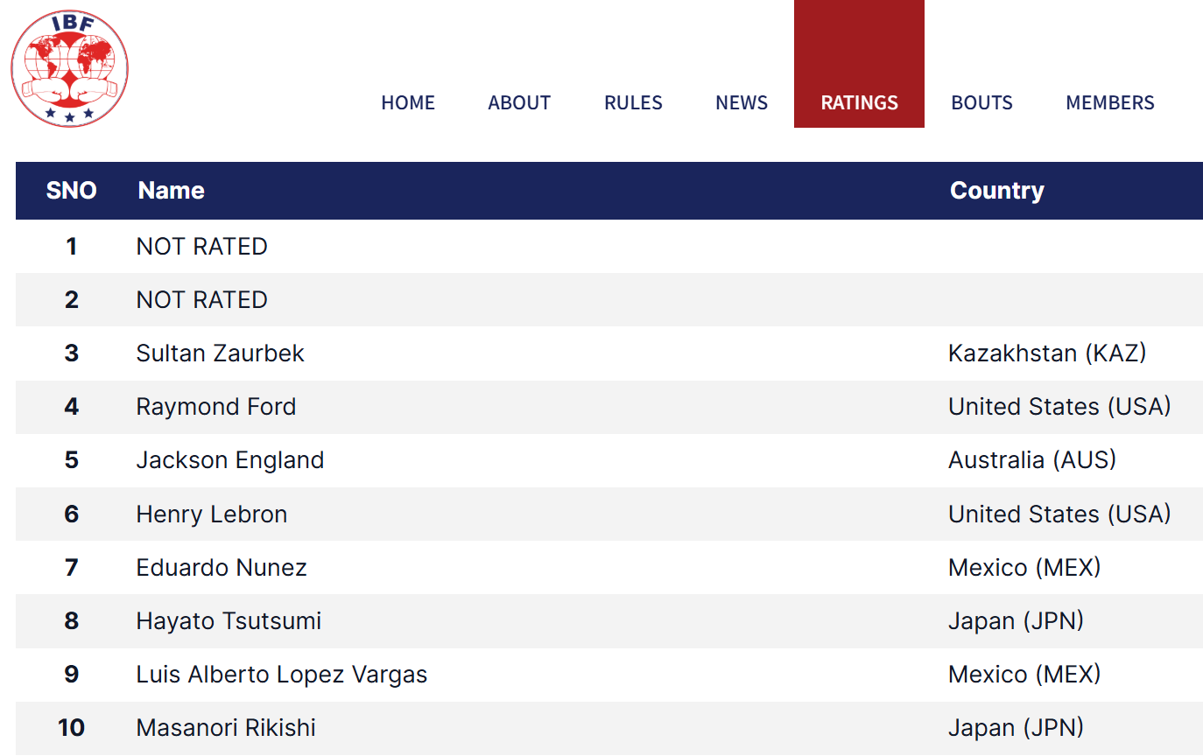Screen dimensions: 1203x756
Task: Open the BOUTS page
Action: (981, 102)
